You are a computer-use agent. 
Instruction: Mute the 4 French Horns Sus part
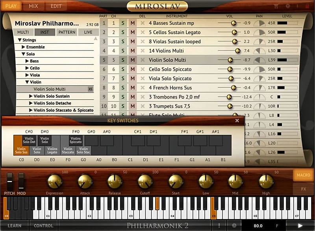coord(133,88)
